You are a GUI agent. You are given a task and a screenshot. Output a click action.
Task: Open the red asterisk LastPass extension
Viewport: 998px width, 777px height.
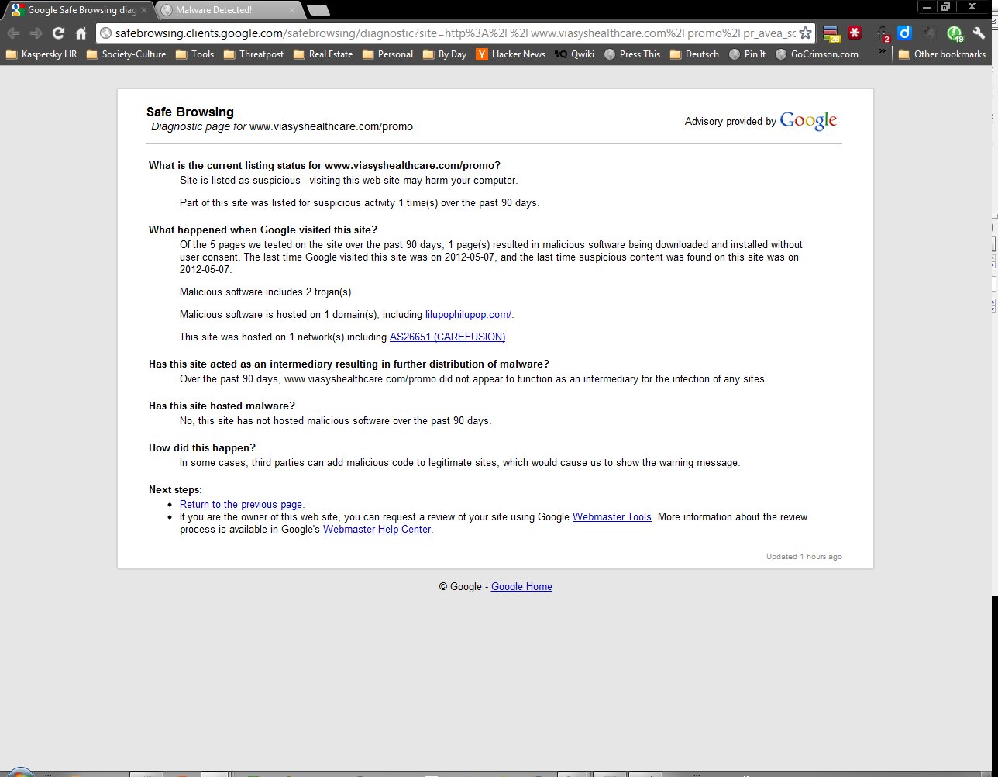point(855,33)
